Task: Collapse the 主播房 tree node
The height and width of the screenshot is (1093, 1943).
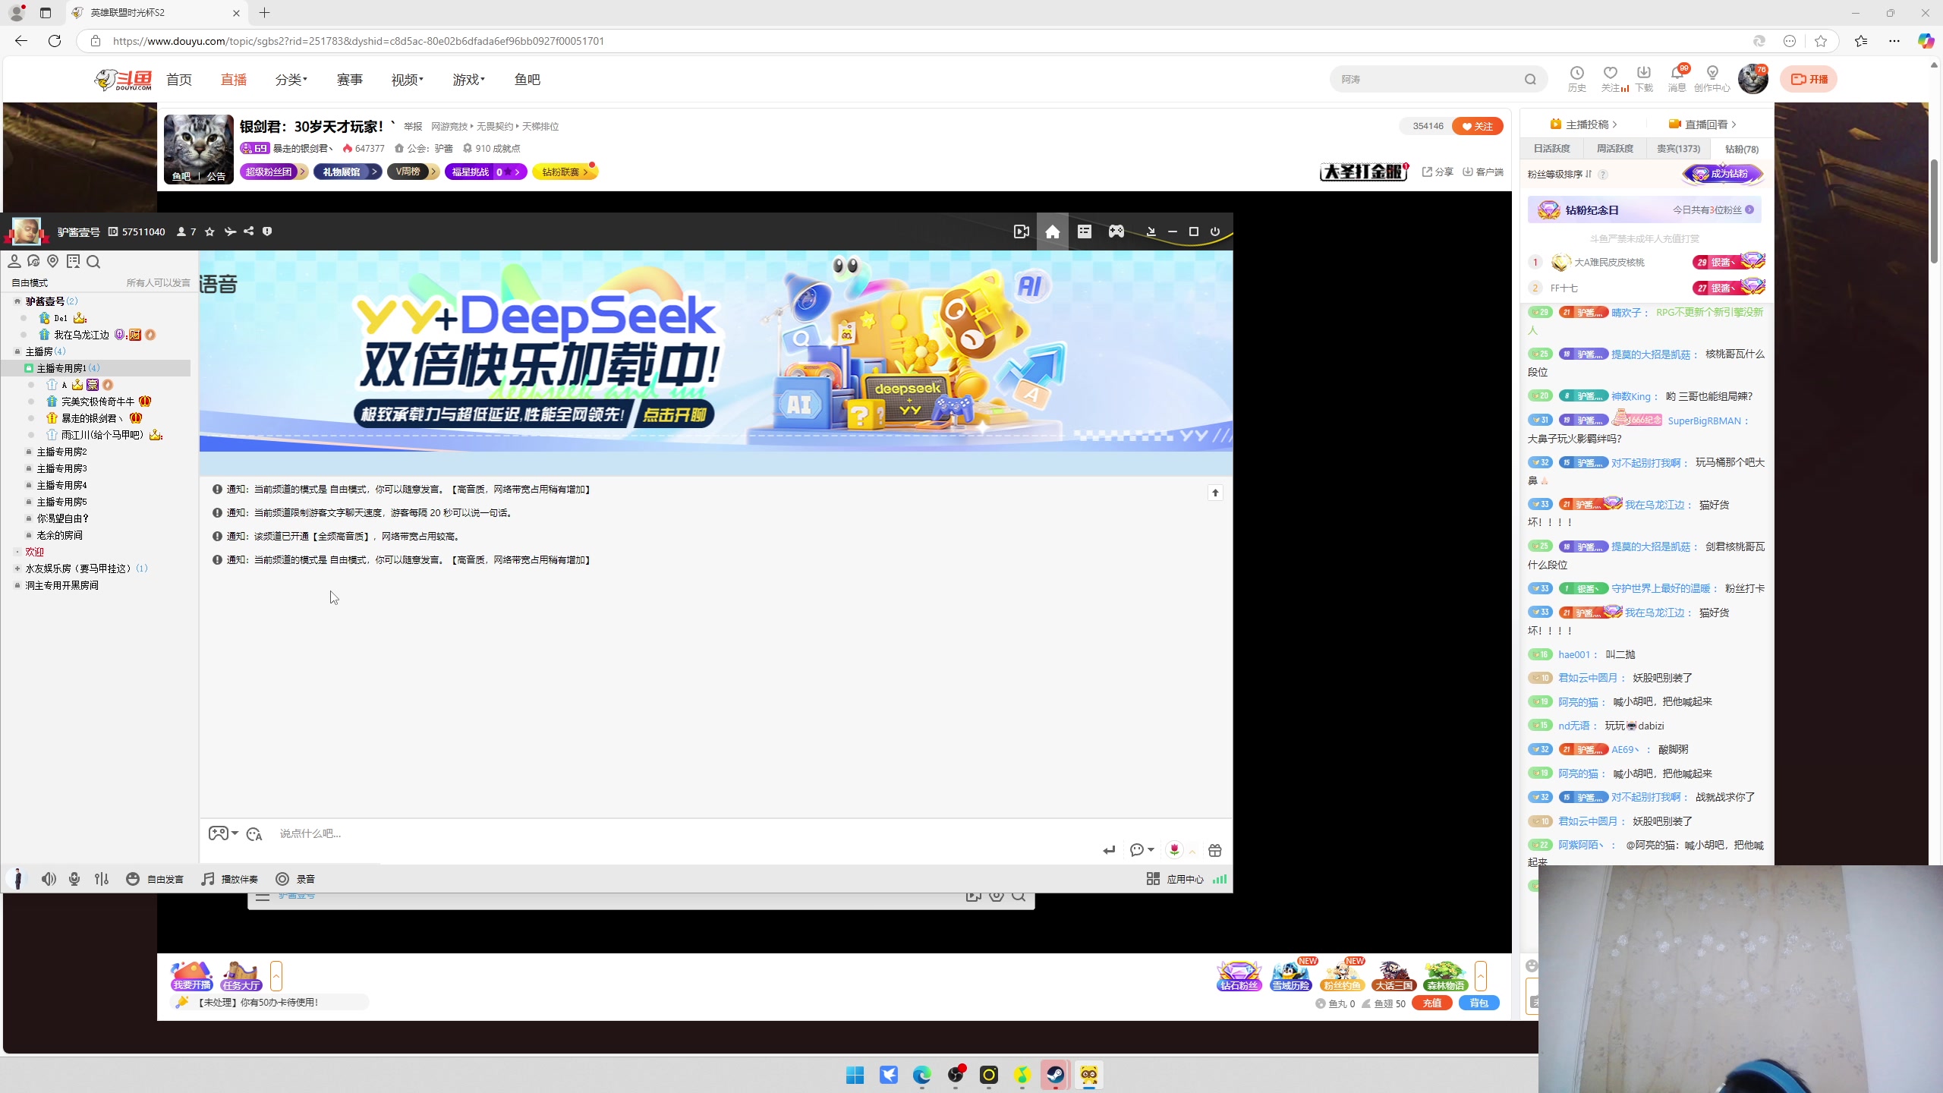Action: (x=17, y=351)
